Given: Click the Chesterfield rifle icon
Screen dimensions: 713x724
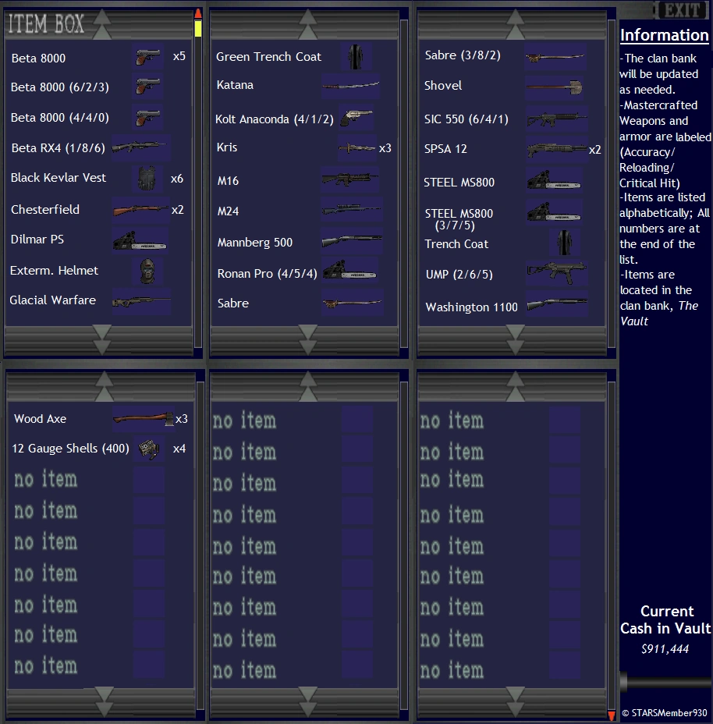Looking at the screenshot, I should (x=141, y=210).
